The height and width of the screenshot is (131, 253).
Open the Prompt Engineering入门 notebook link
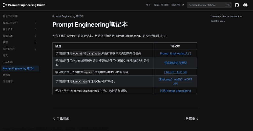point(175,54)
